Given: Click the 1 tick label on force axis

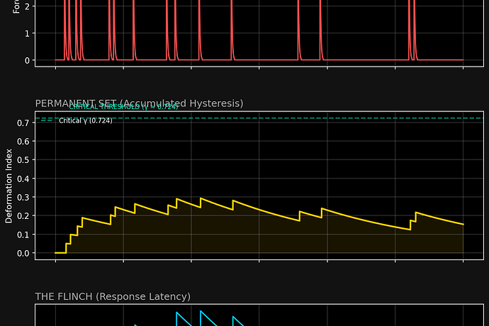Looking at the screenshot, I should tap(26, 33).
